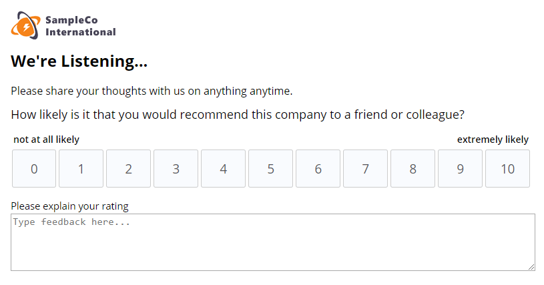Select the rating 3 button
The height and width of the screenshot is (285, 544).
click(176, 169)
